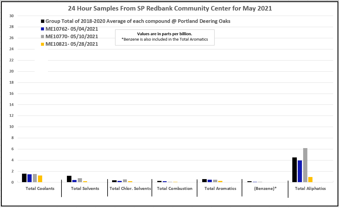Select the black bar in Total Coolants
339x208 pixels.
click(24, 178)
